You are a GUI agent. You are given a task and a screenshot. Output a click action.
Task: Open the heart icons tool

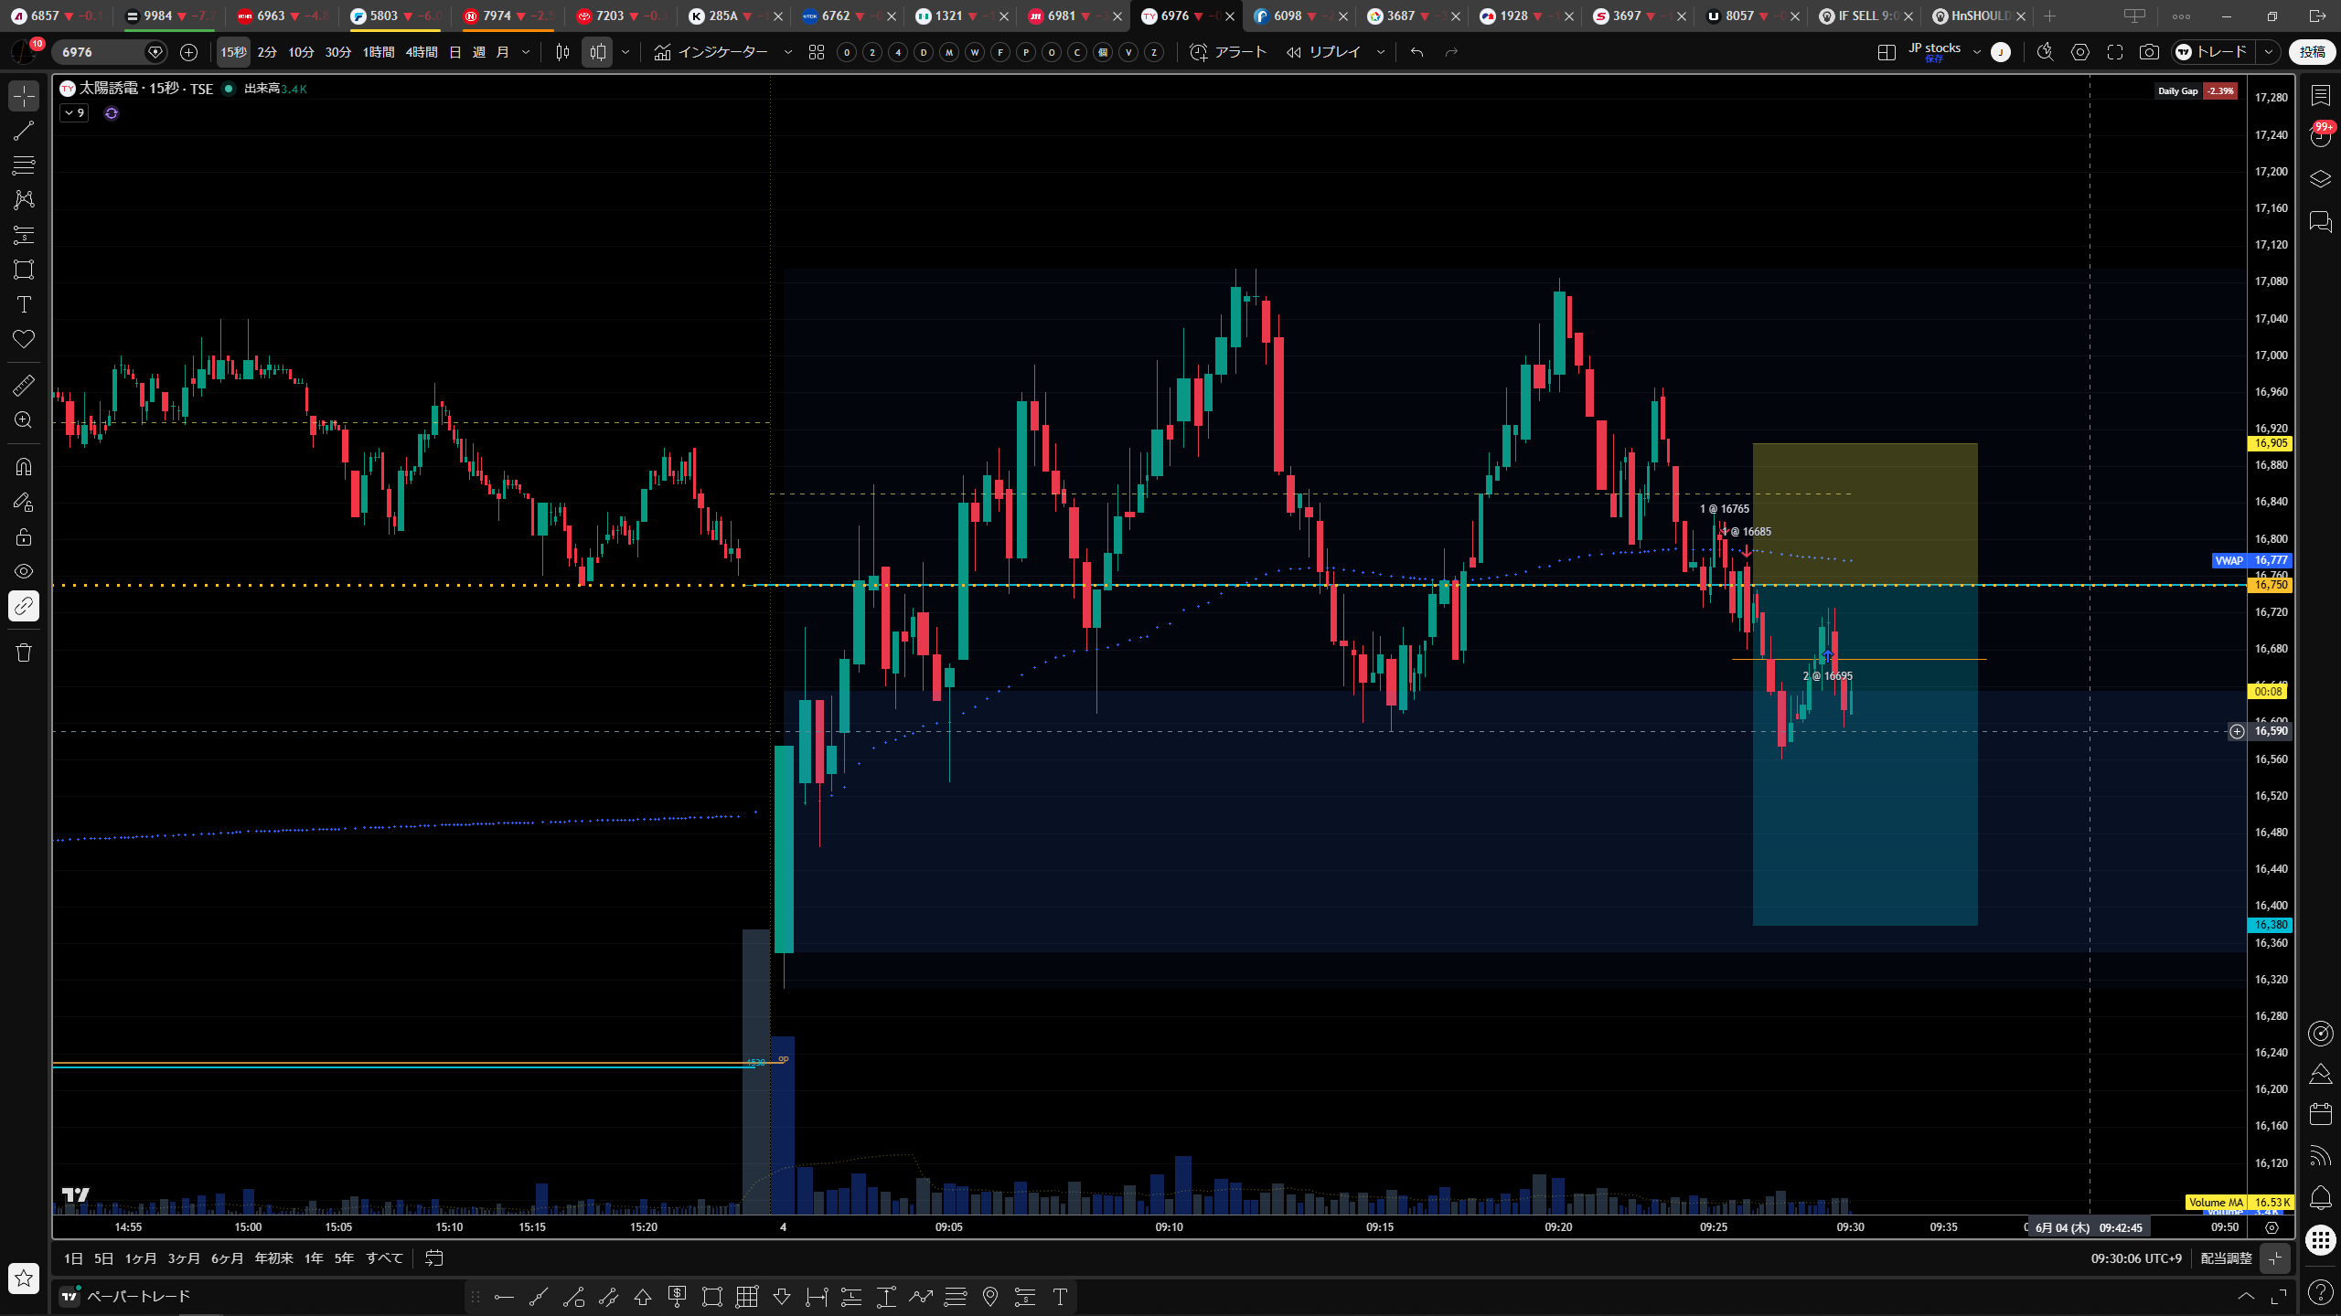[x=24, y=339]
